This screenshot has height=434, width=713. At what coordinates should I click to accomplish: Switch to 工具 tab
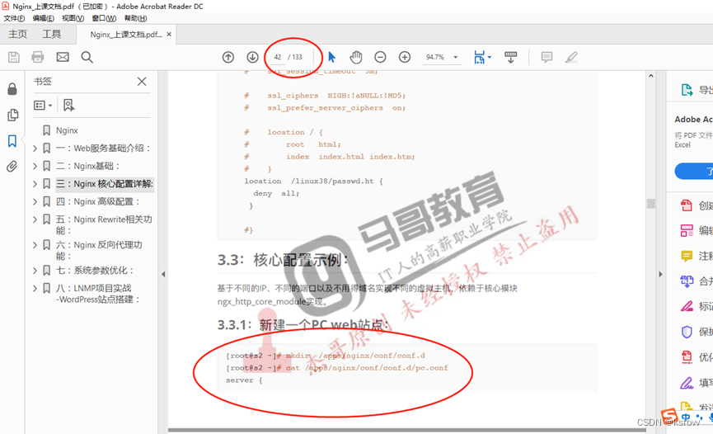[51, 34]
